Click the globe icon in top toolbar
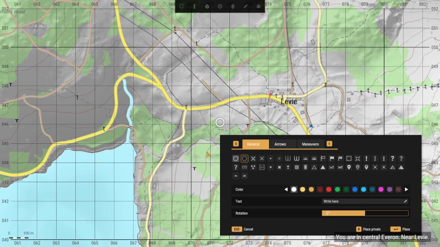 (220, 6)
